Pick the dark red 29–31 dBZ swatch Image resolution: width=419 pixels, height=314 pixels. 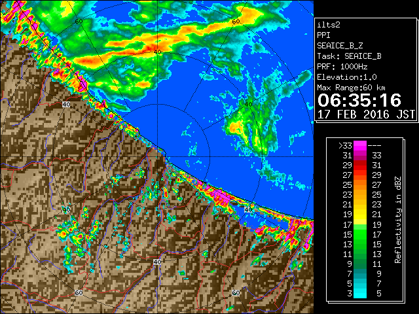coord(360,166)
